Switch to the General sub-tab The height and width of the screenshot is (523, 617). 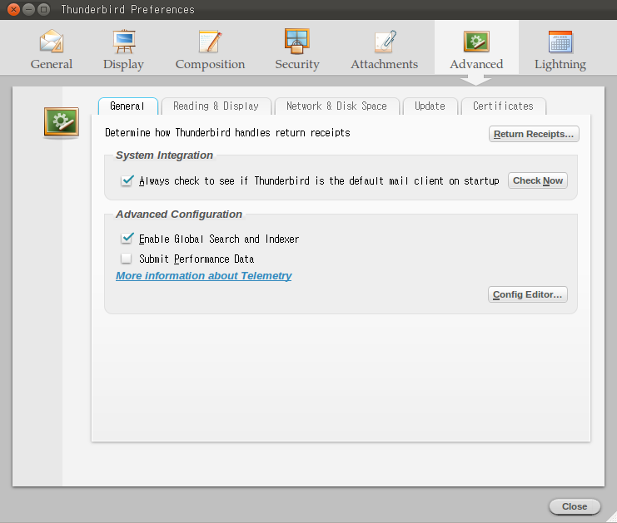[x=127, y=106]
